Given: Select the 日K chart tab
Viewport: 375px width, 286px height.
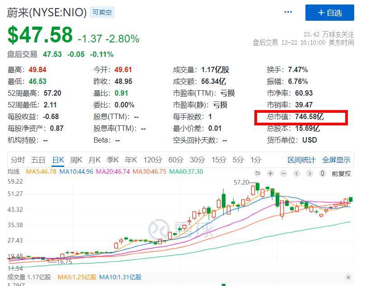Looking at the screenshot, I should [58, 160].
